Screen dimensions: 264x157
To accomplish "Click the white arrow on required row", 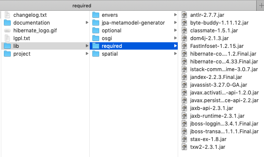I will click(x=175, y=46).
